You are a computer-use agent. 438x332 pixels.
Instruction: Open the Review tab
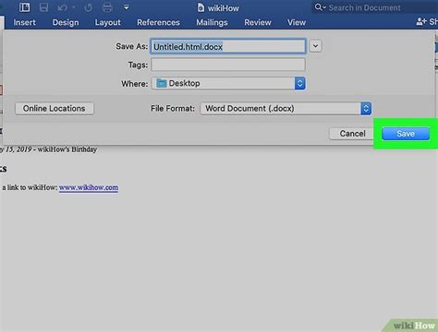pyautogui.click(x=258, y=22)
